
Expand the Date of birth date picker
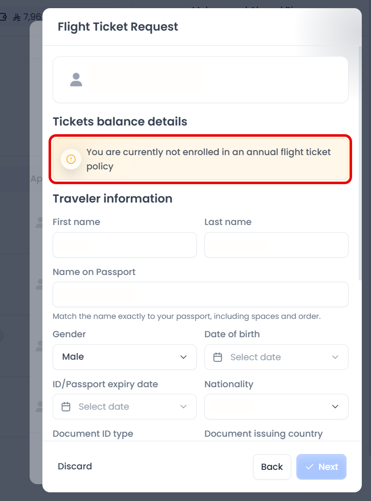(x=276, y=357)
